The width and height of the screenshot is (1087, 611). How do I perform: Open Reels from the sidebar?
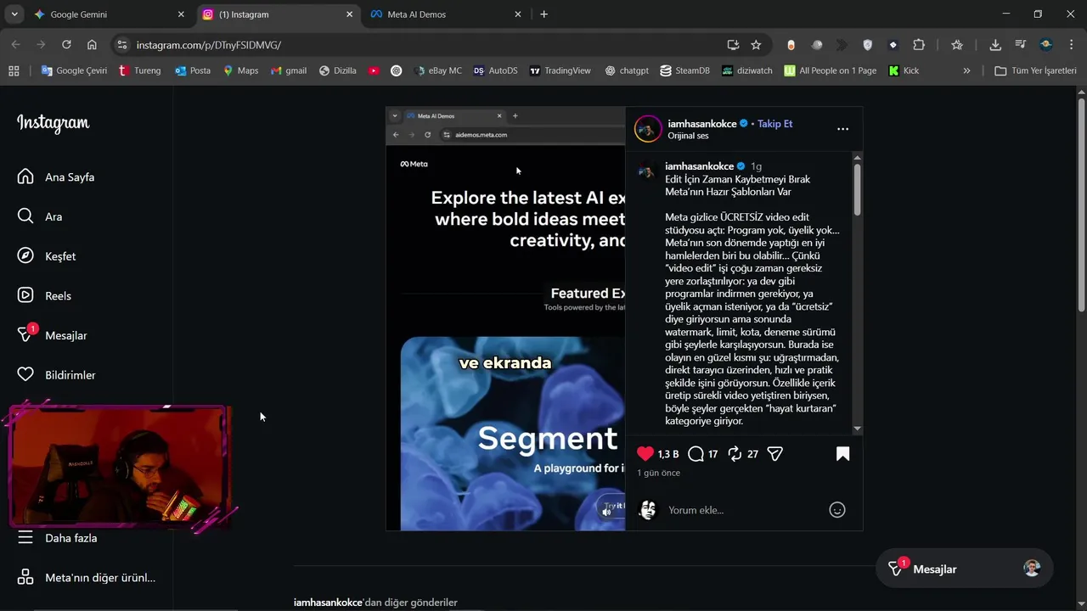point(44,295)
